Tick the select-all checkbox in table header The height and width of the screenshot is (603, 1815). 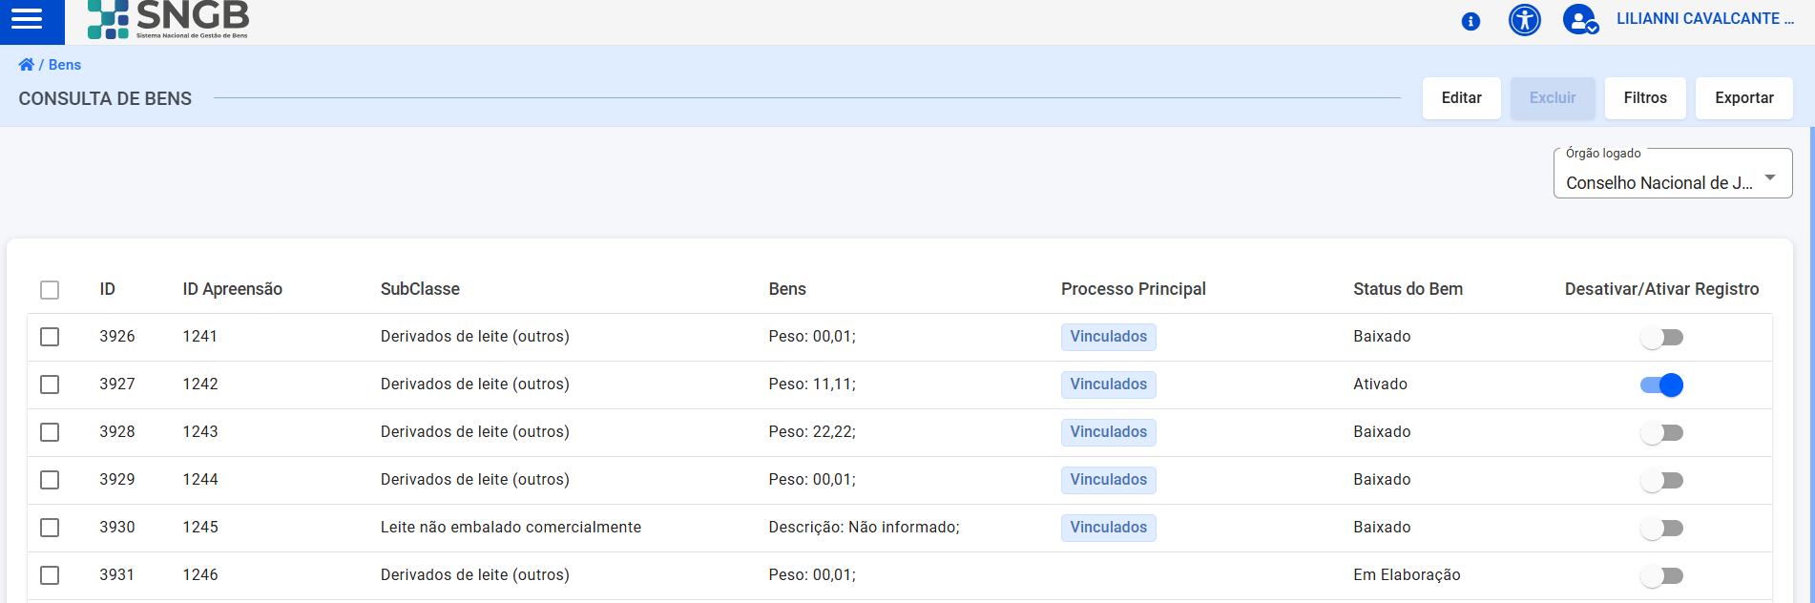tap(50, 290)
